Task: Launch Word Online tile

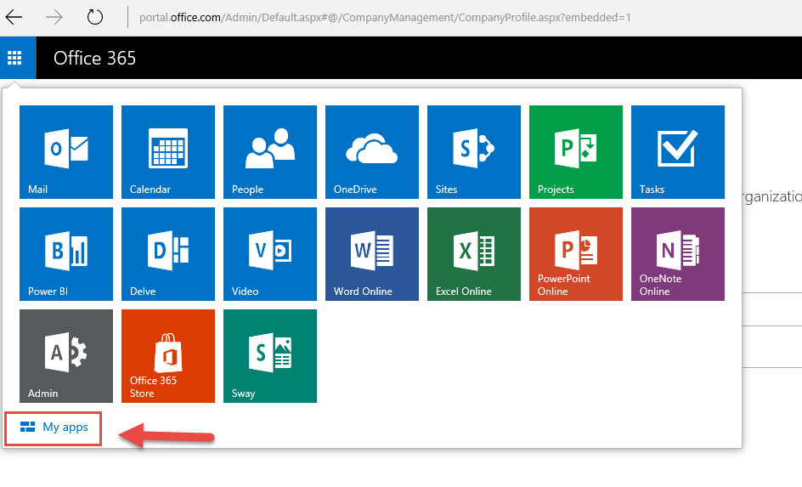Action: tap(372, 254)
